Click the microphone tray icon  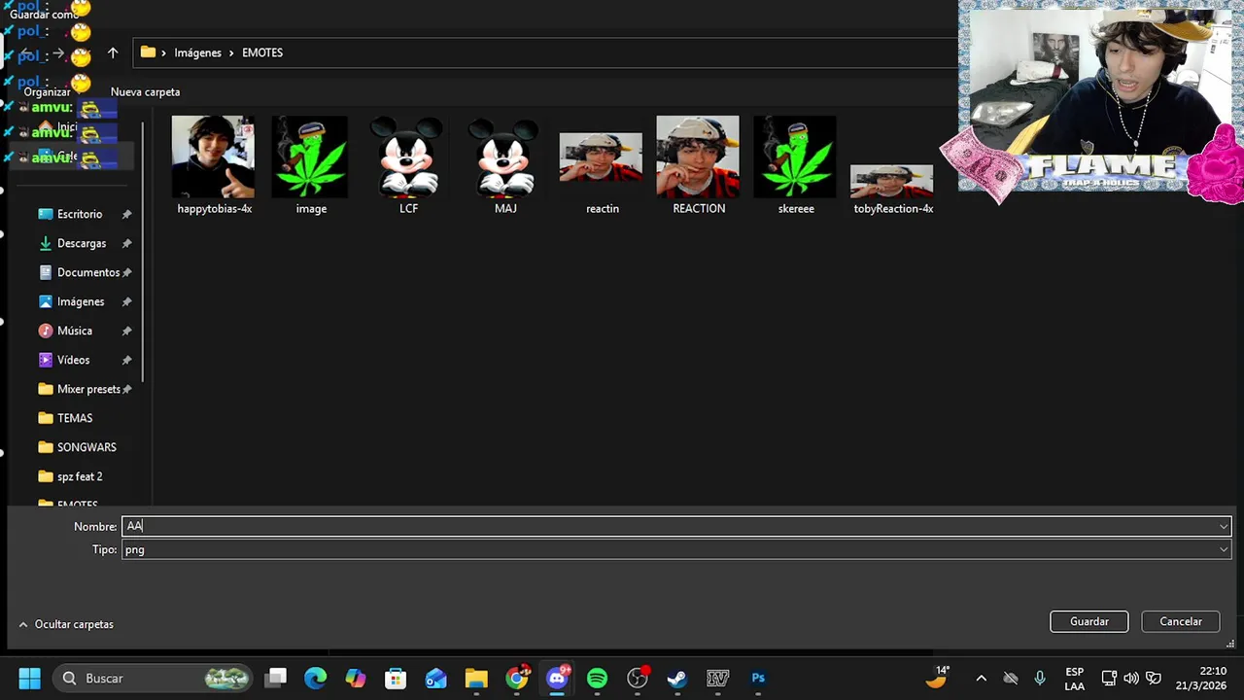[x=1040, y=678]
